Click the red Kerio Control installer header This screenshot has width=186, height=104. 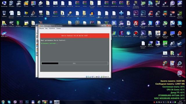pos(75,36)
